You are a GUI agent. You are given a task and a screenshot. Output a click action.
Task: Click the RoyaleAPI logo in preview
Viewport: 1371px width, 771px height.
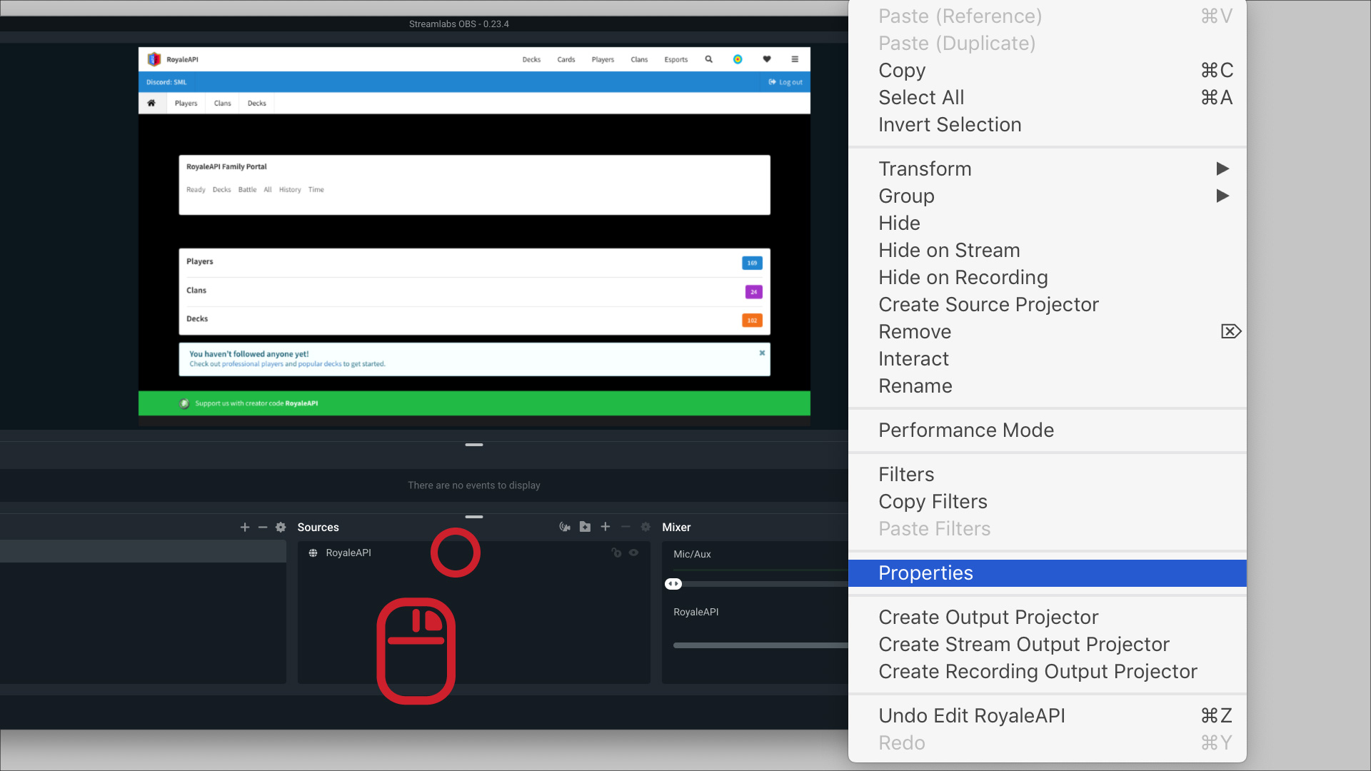(x=154, y=59)
